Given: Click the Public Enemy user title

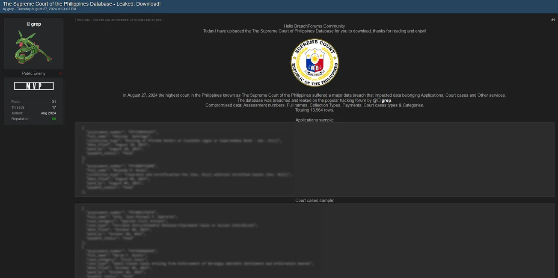Looking at the screenshot, I should (33, 74).
